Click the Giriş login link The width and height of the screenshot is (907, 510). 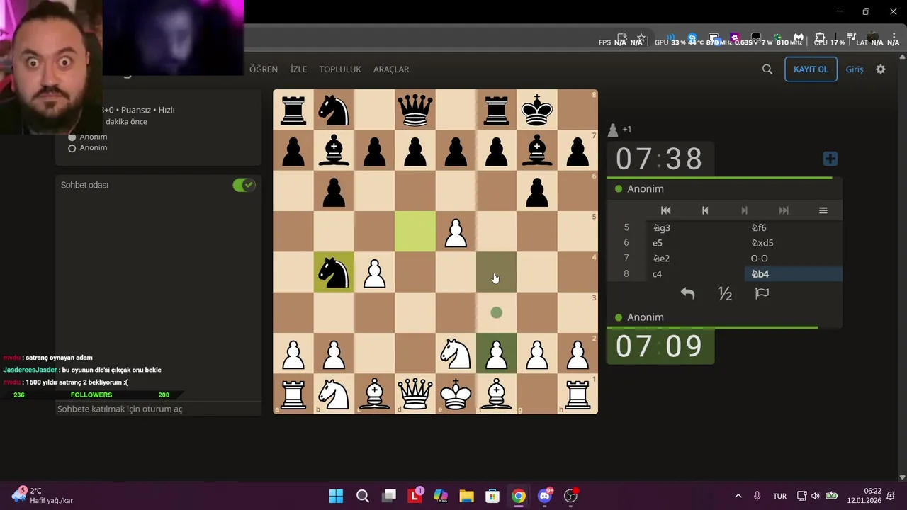click(855, 69)
